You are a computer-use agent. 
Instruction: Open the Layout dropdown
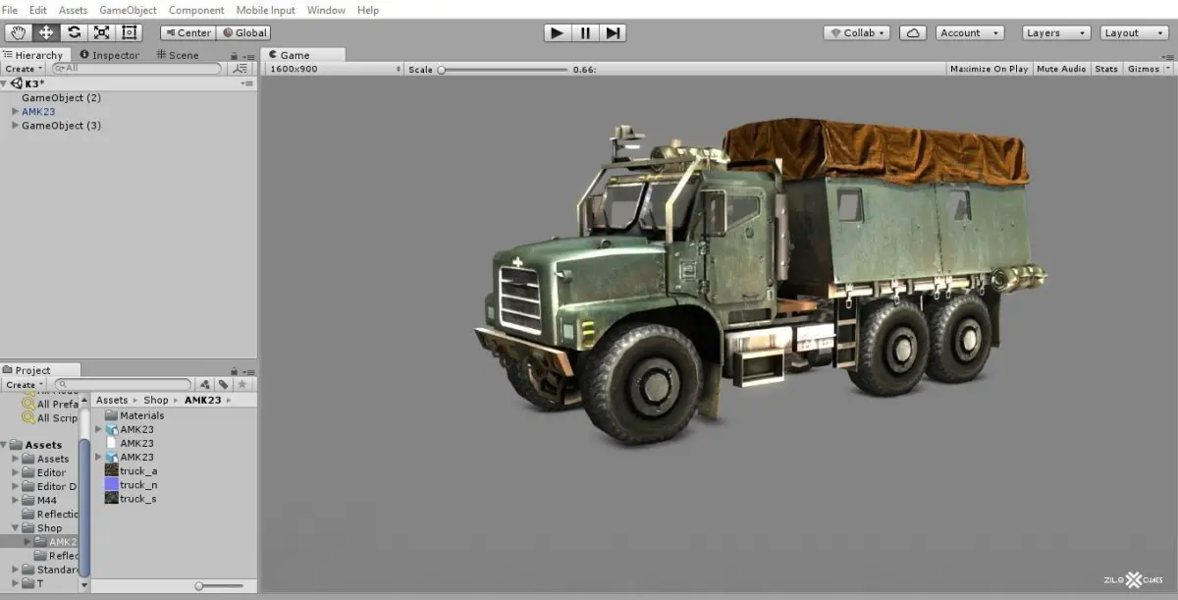point(1134,32)
